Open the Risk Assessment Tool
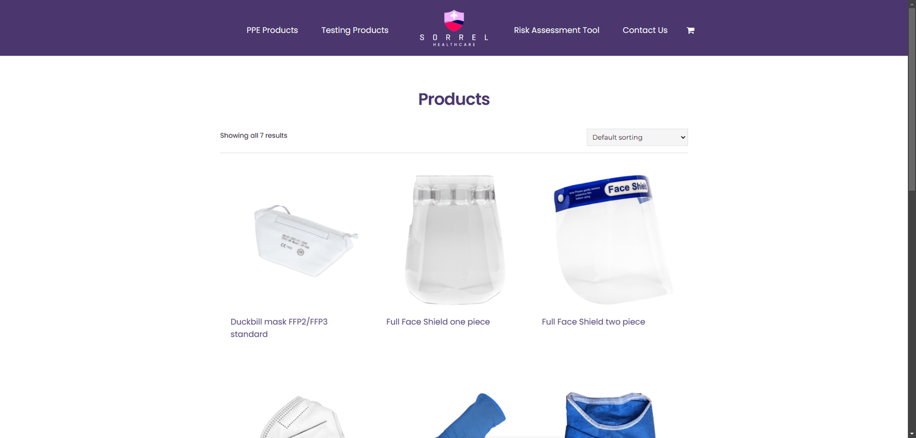This screenshot has height=438, width=916. pos(556,30)
